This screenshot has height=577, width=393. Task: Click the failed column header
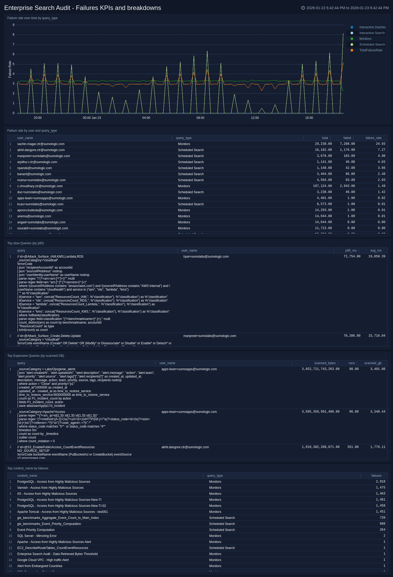(347, 138)
